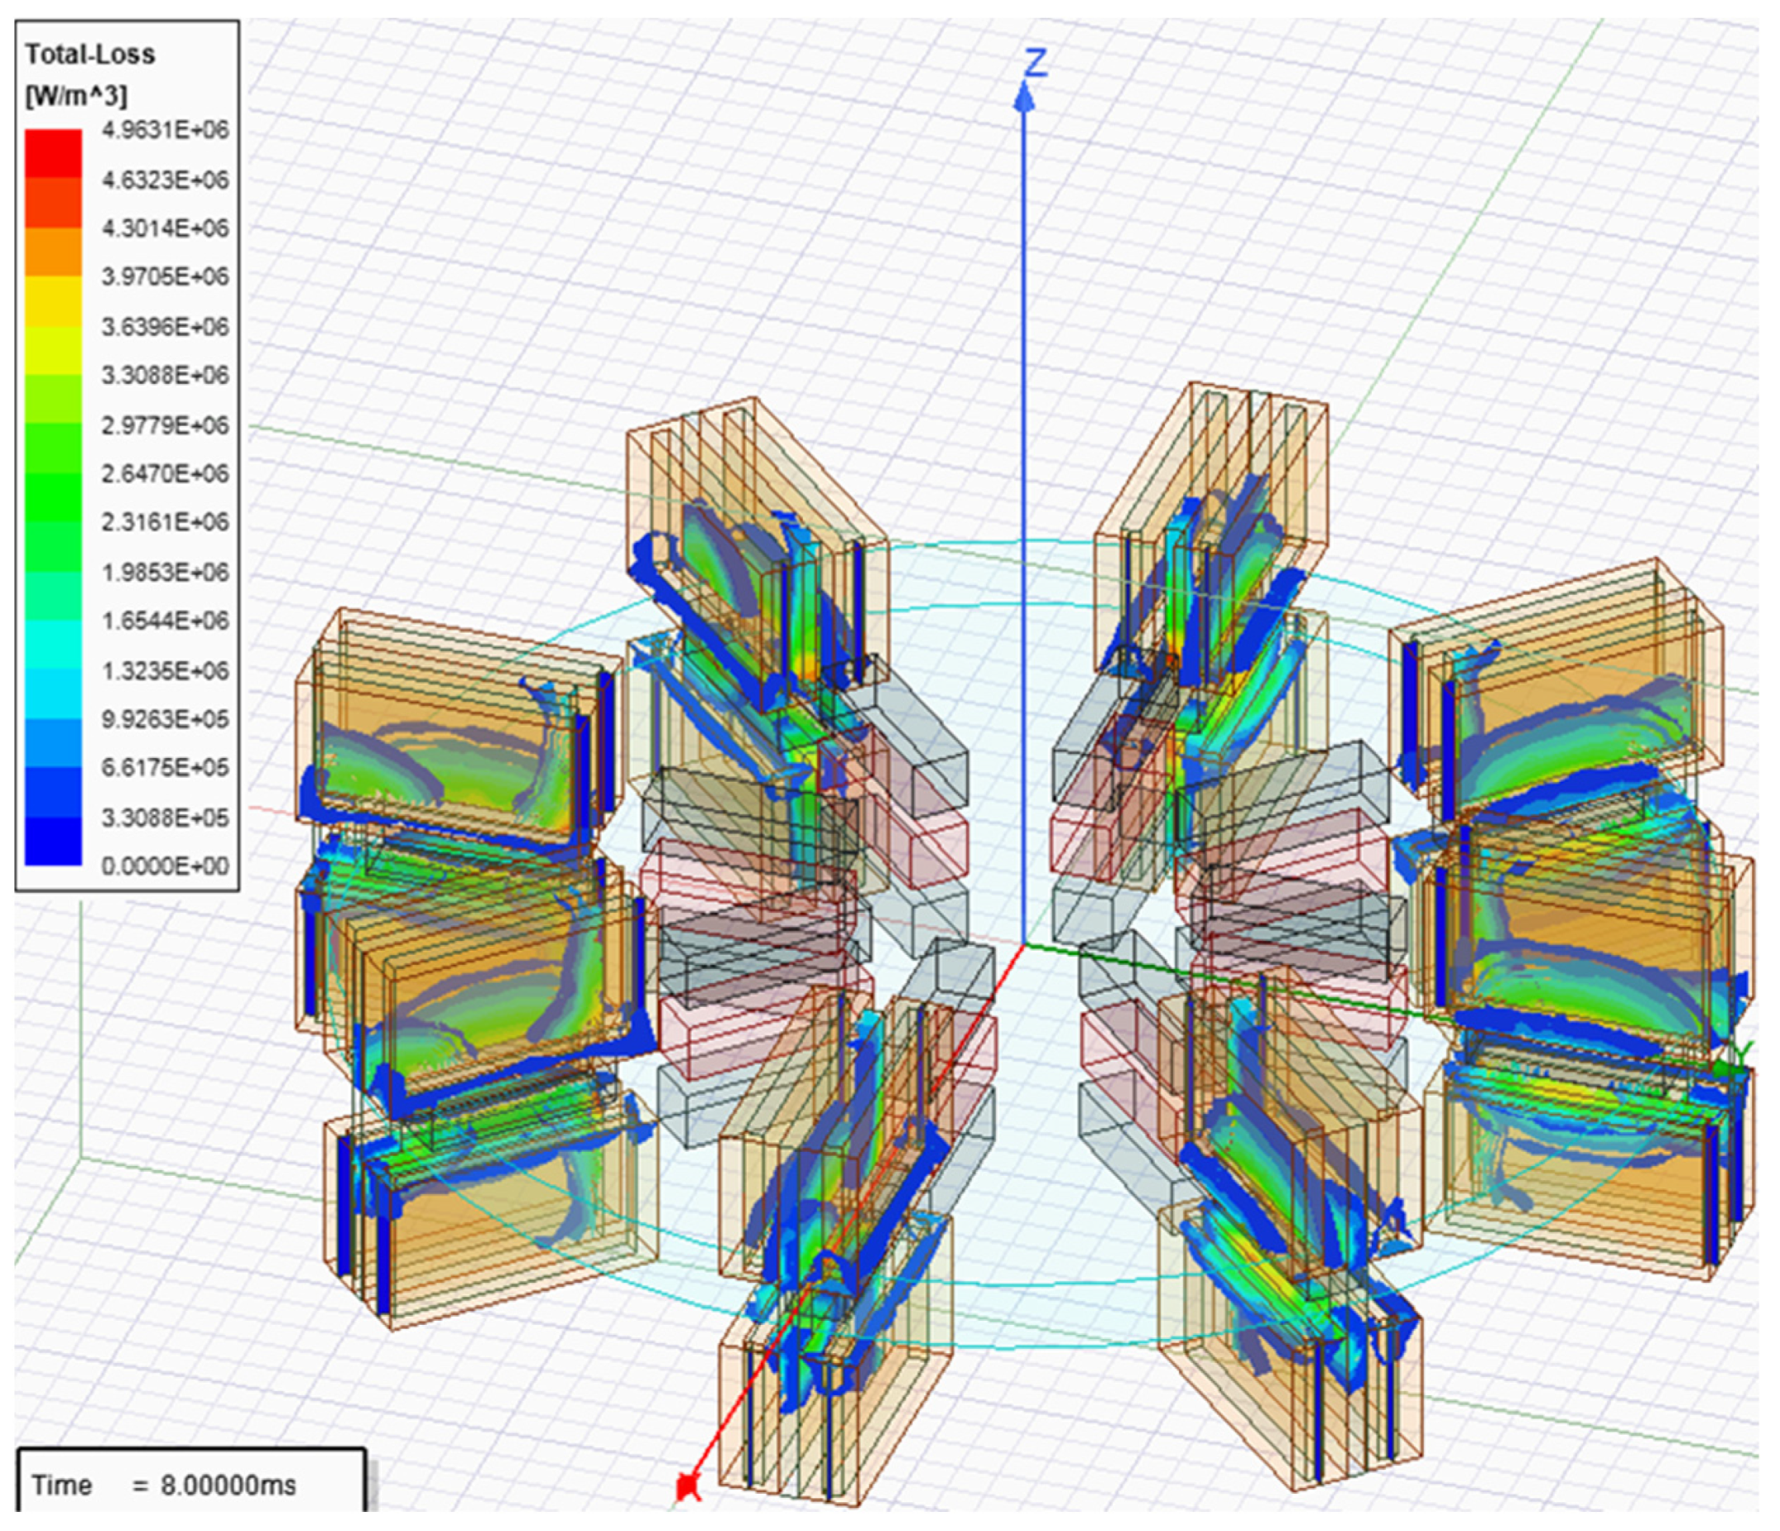This screenshot has height=1531, width=1780.
Task: Click the red X axis end marker
Action: (688, 1485)
